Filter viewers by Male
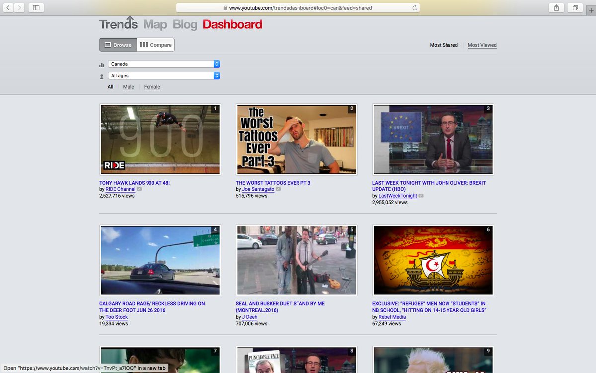The width and height of the screenshot is (596, 373). click(129, 87)
